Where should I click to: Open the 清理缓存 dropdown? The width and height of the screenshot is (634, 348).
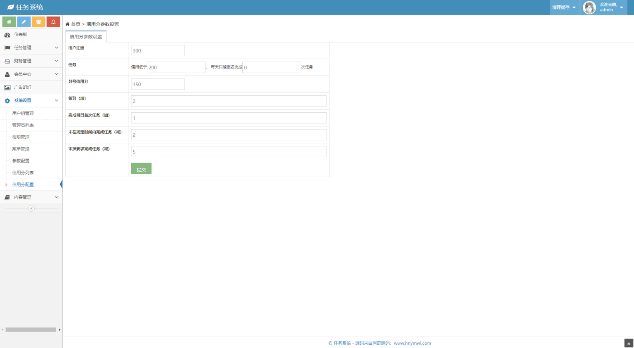[564, 7]
